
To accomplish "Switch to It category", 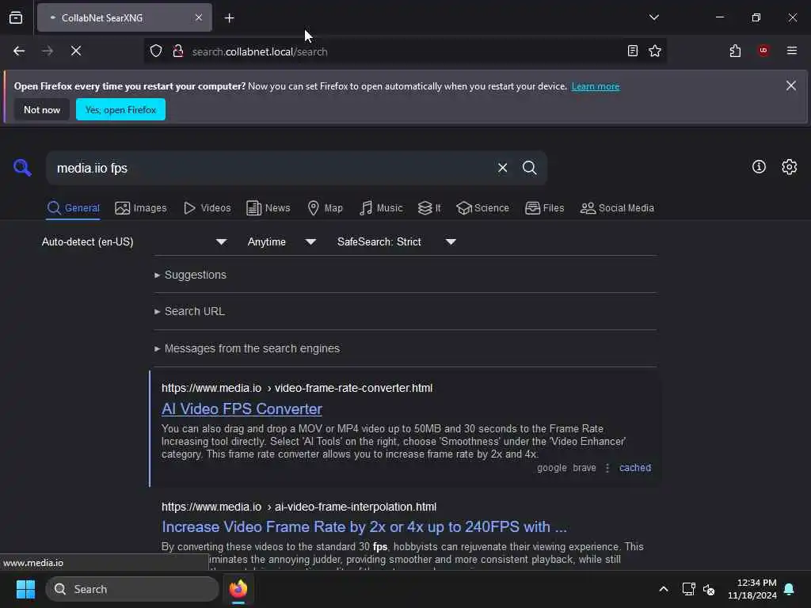I will (x=429, y=208).
